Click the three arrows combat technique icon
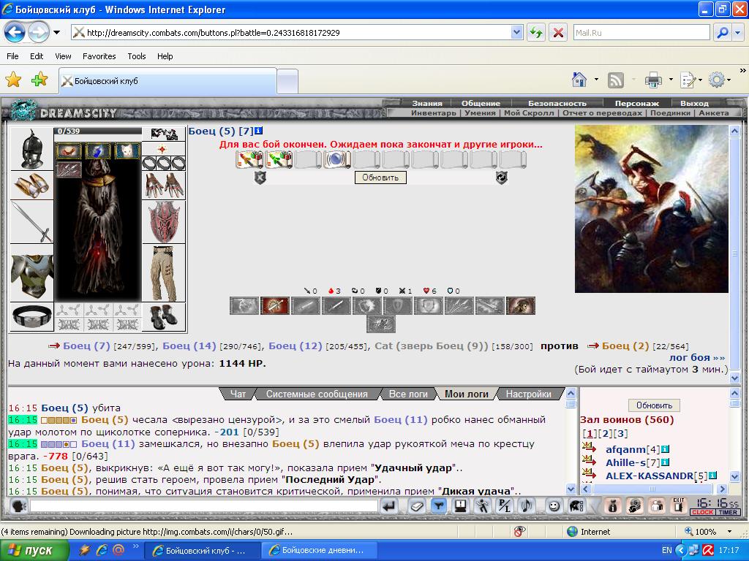Screen dimensions: 749x561 459,306
